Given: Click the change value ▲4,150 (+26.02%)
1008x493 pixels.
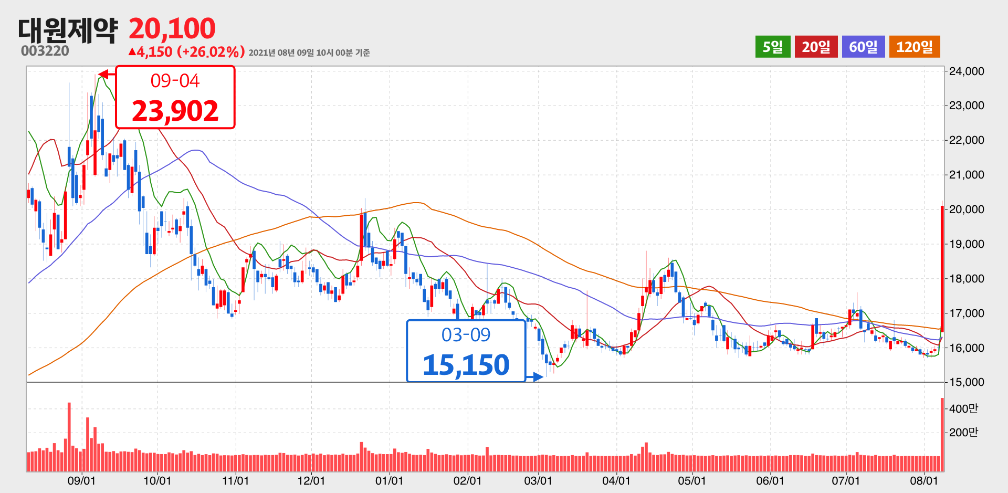Looking at the screenshot, I should click(x=187, y=52).
